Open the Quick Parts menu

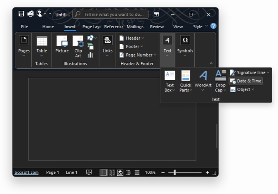tap(186, 81)
